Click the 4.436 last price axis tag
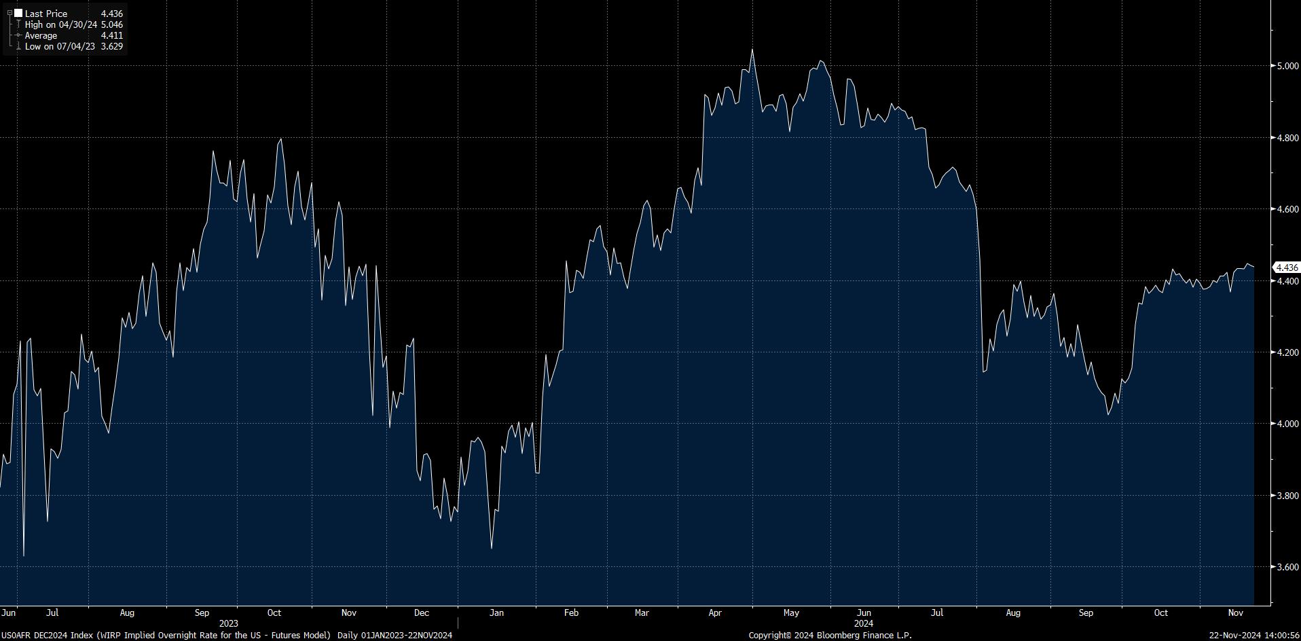Screen dimensions: 1301x641 pos(1286,268)
